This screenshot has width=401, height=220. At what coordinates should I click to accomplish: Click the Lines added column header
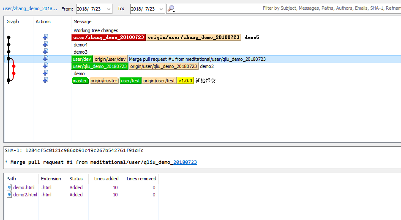click(106, 179)
